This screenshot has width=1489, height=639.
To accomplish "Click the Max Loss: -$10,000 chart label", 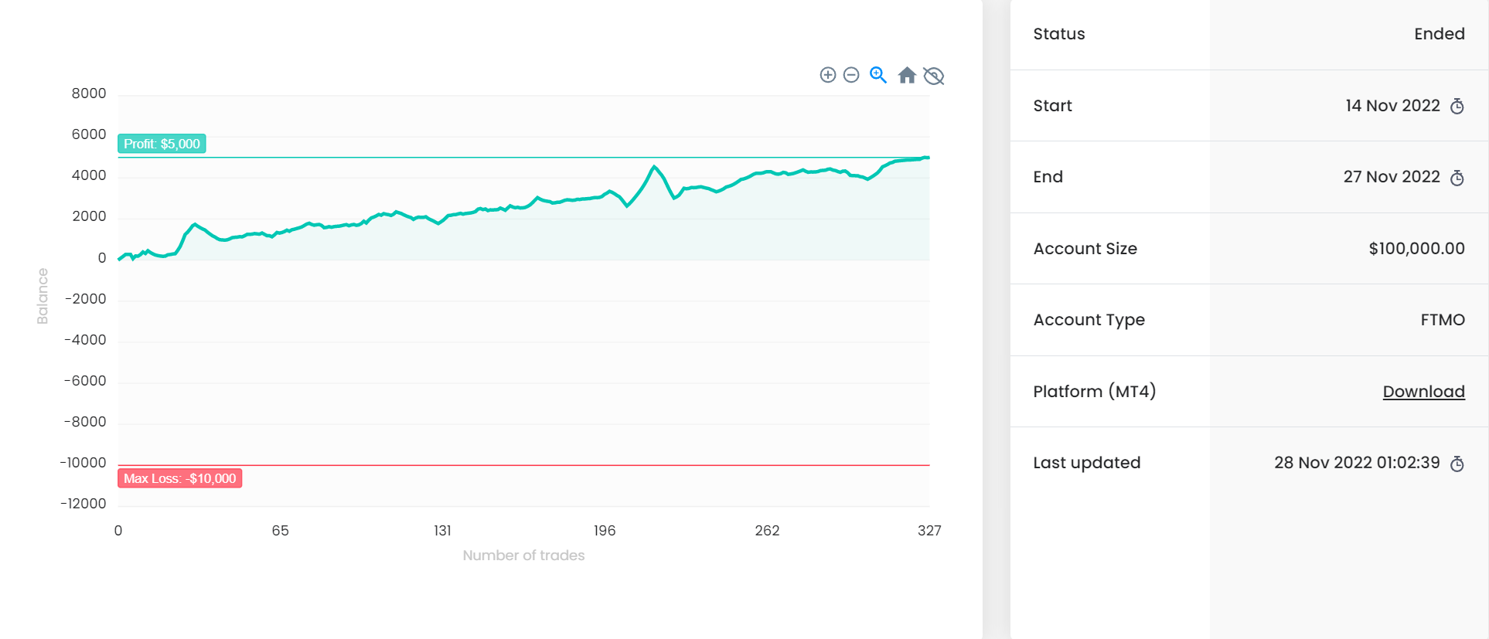I will coord(180,478).
